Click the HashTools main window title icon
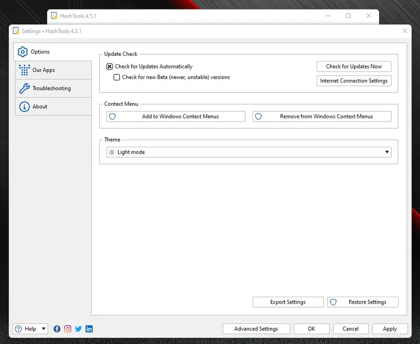Image resolution: width=420 pixels, height=344 pixels. pos(55,16)
